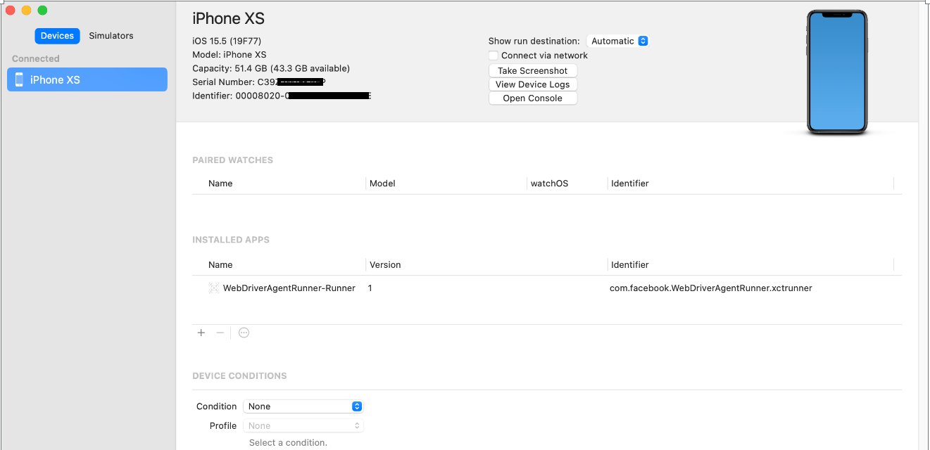930x450 pixels.
Task: Click the Model column header in paired watches
Action: (382, 183)
